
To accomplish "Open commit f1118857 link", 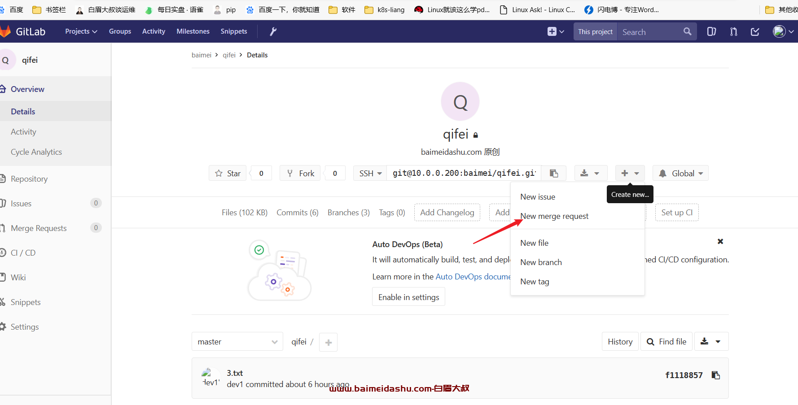I will pyautogui.click(x=684, y=375).
